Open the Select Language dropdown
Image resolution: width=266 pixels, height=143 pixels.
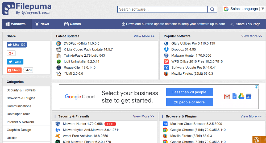coord(244,9)
